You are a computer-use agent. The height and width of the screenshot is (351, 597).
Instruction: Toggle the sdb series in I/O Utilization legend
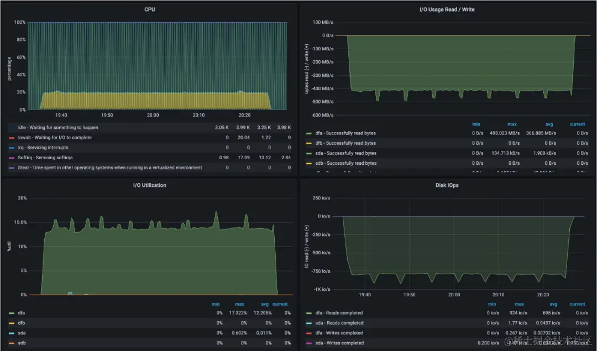pos(22,343)
